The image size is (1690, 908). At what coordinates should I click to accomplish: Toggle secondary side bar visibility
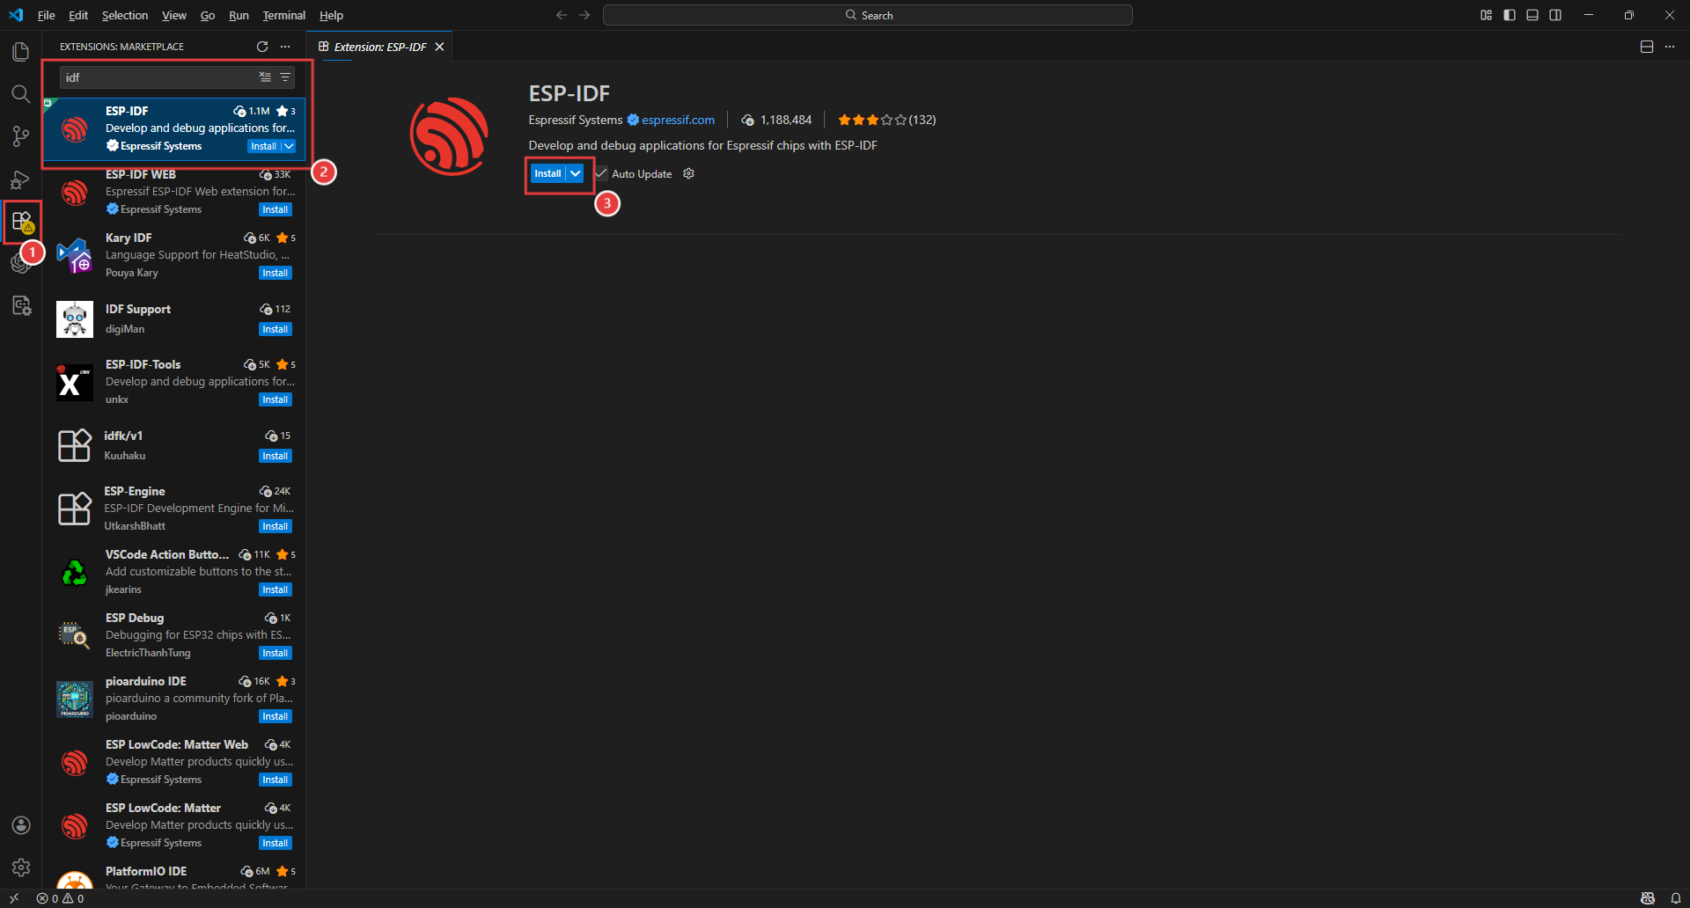(1555, 15)
